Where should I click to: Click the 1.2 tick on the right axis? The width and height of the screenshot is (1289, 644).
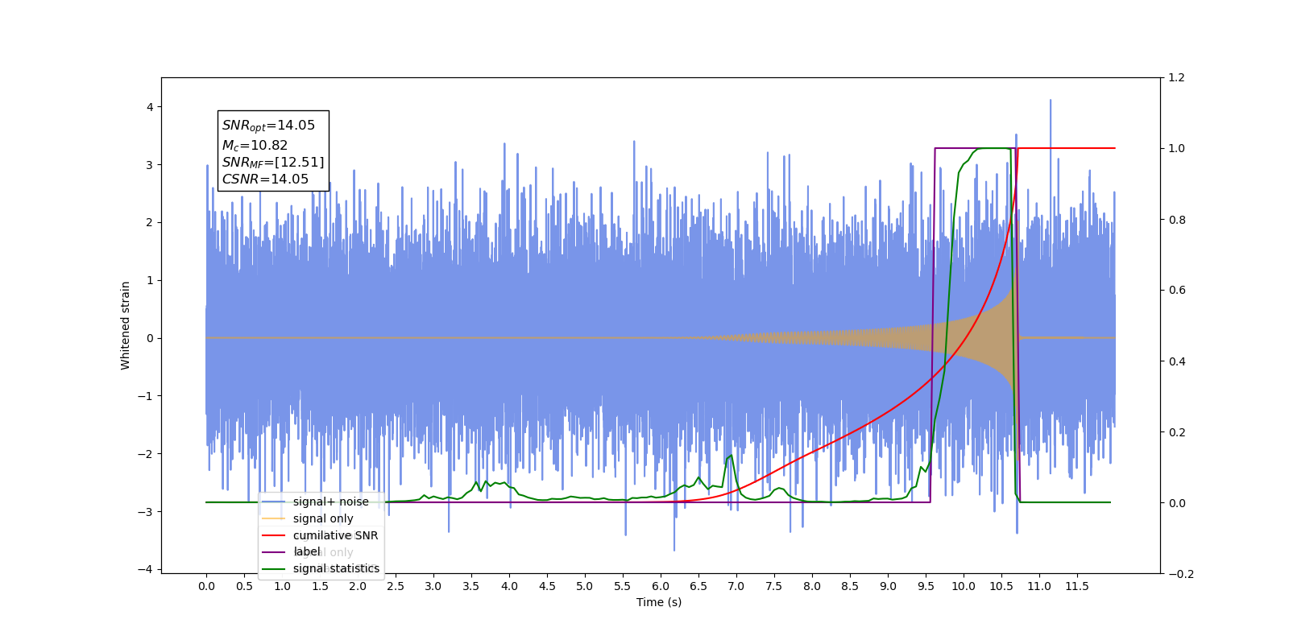point(1176,78)
